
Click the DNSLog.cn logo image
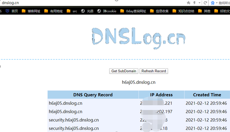(x=138, y=38)
